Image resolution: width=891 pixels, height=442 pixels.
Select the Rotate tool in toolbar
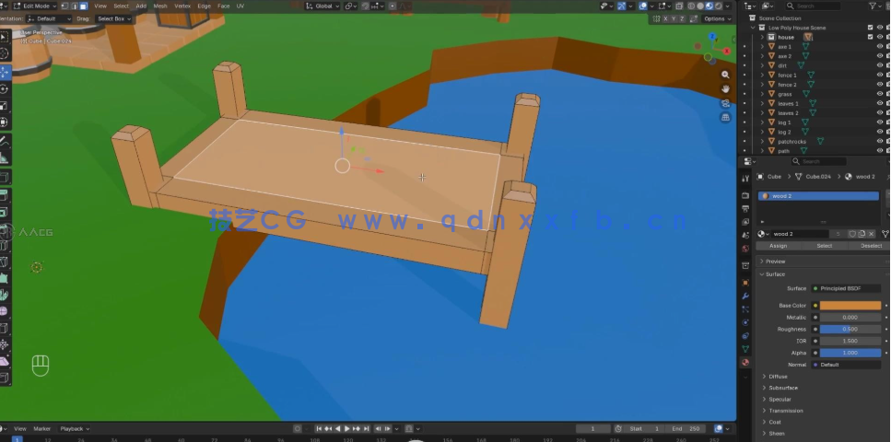(x=5, y=89)
